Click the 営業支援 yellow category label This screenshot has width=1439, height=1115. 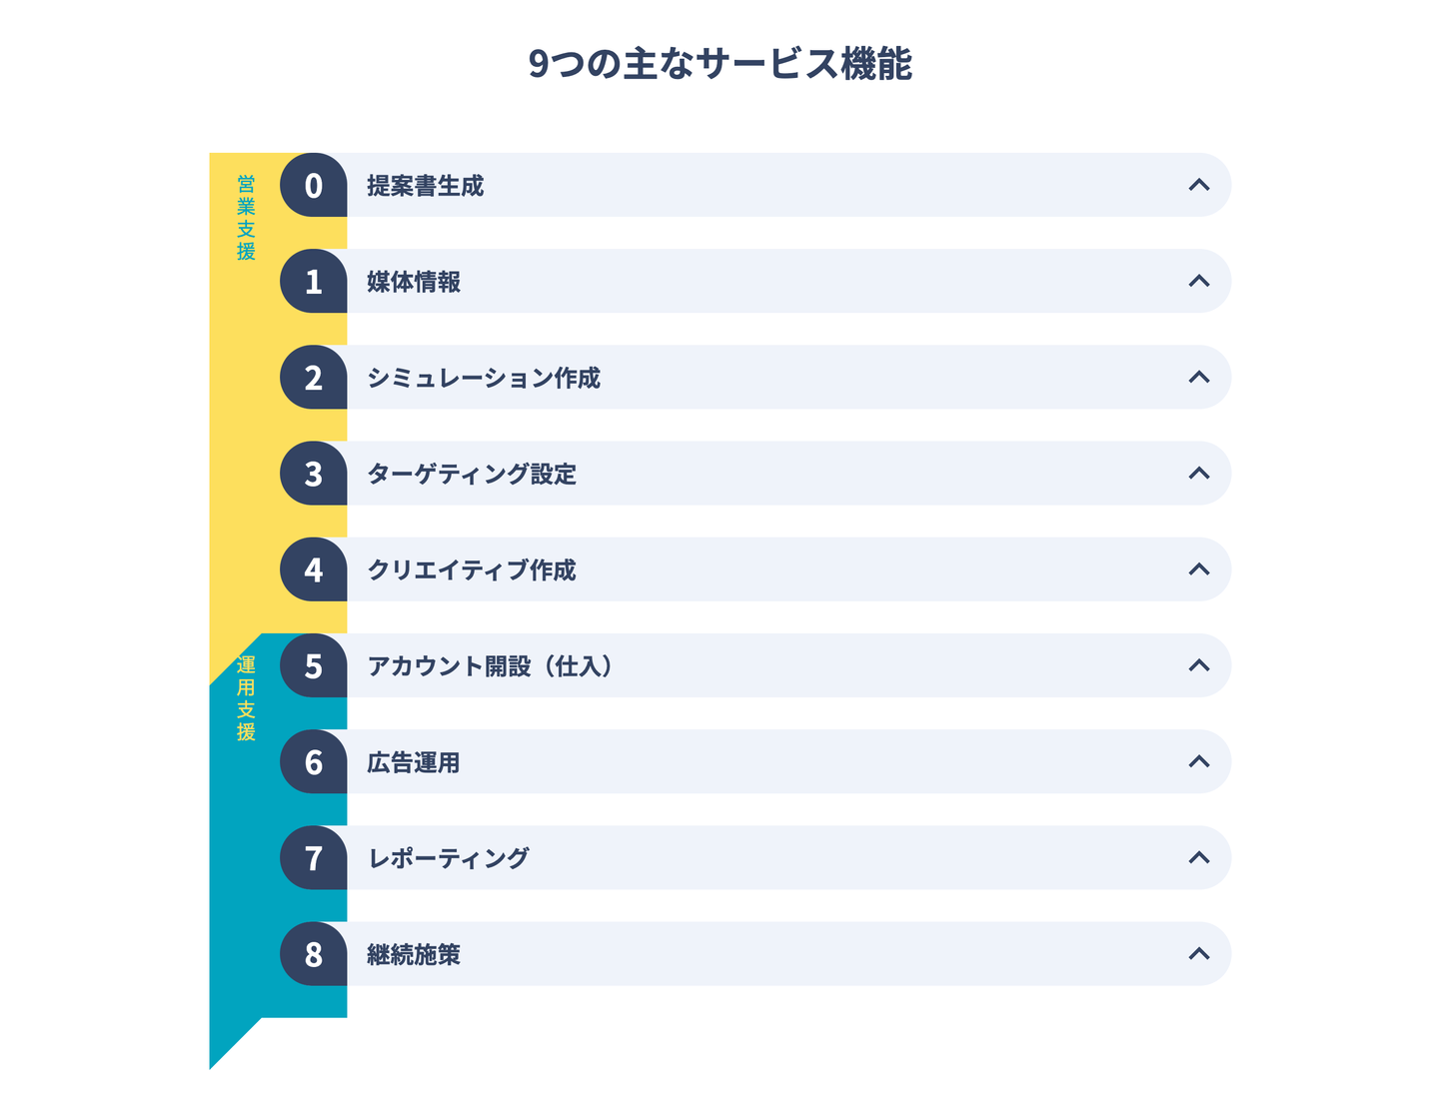(246, 218)
